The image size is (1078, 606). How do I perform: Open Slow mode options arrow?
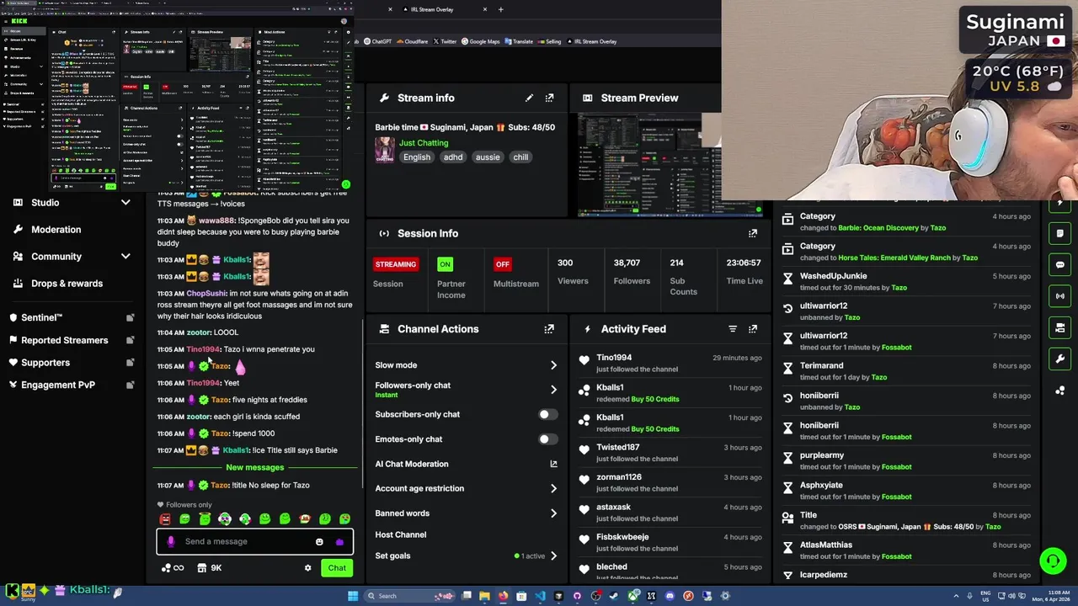click(x=553, y=365)
